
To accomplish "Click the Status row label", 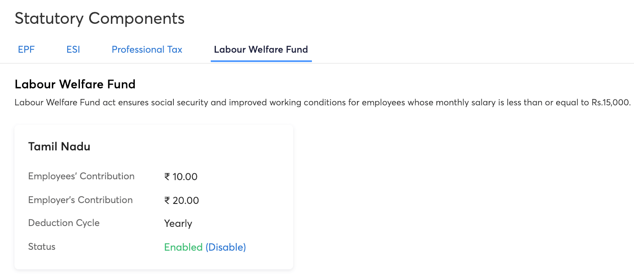I will pos(42,247).
